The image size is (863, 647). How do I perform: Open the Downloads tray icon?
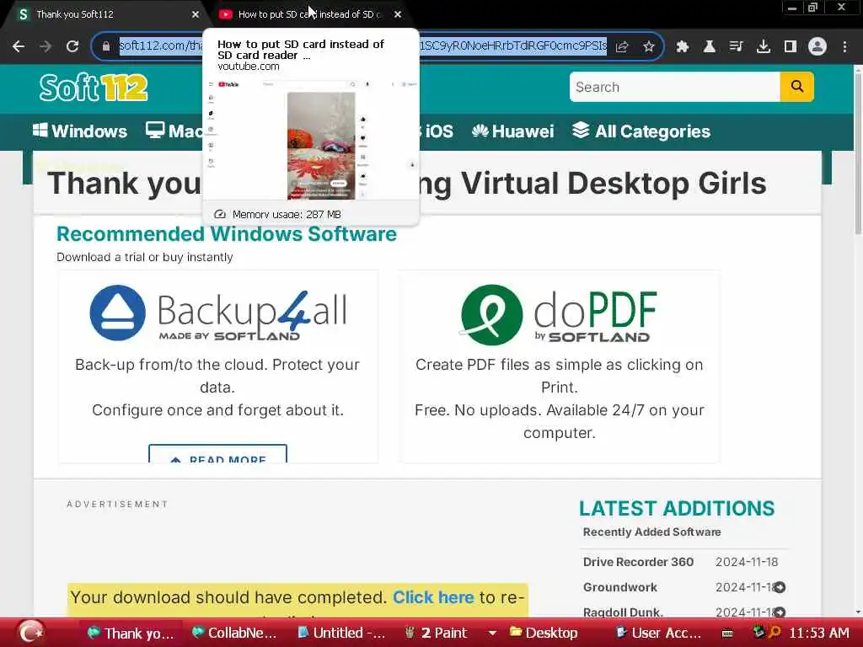point(764,46)
